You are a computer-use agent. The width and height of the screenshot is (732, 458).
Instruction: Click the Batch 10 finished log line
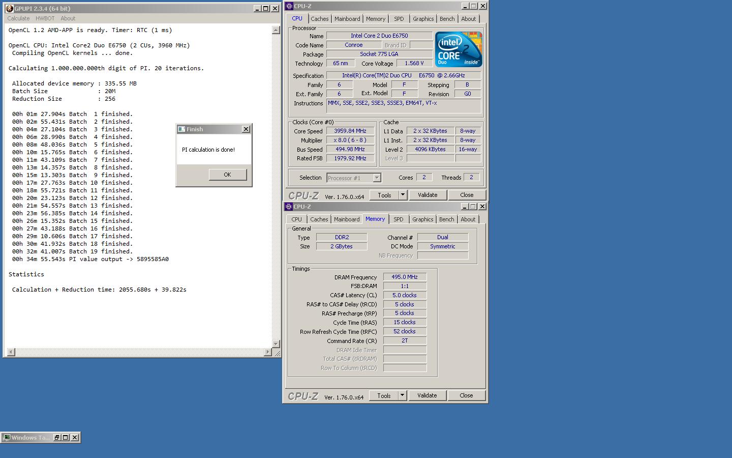72,183
